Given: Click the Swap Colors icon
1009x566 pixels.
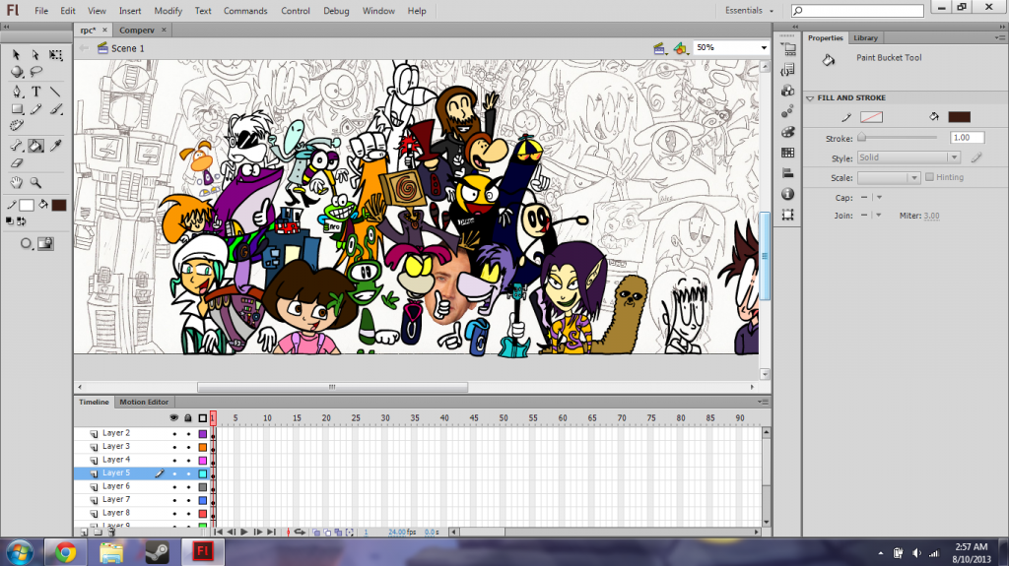Looking at the screenshot, I should pyautogui.click(x=22, y=221).
